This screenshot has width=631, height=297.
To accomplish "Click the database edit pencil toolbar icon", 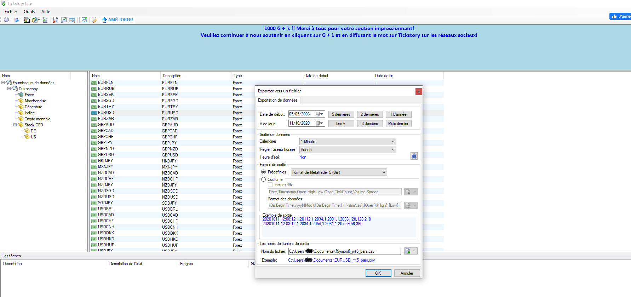I will coord(94,20).
